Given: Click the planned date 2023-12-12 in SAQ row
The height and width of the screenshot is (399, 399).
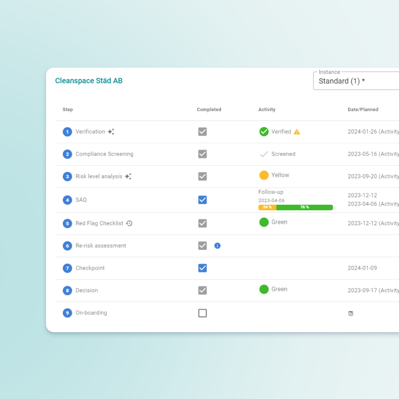Looking at the screenshot, I should pyautogui.click(x=363, y=195).
